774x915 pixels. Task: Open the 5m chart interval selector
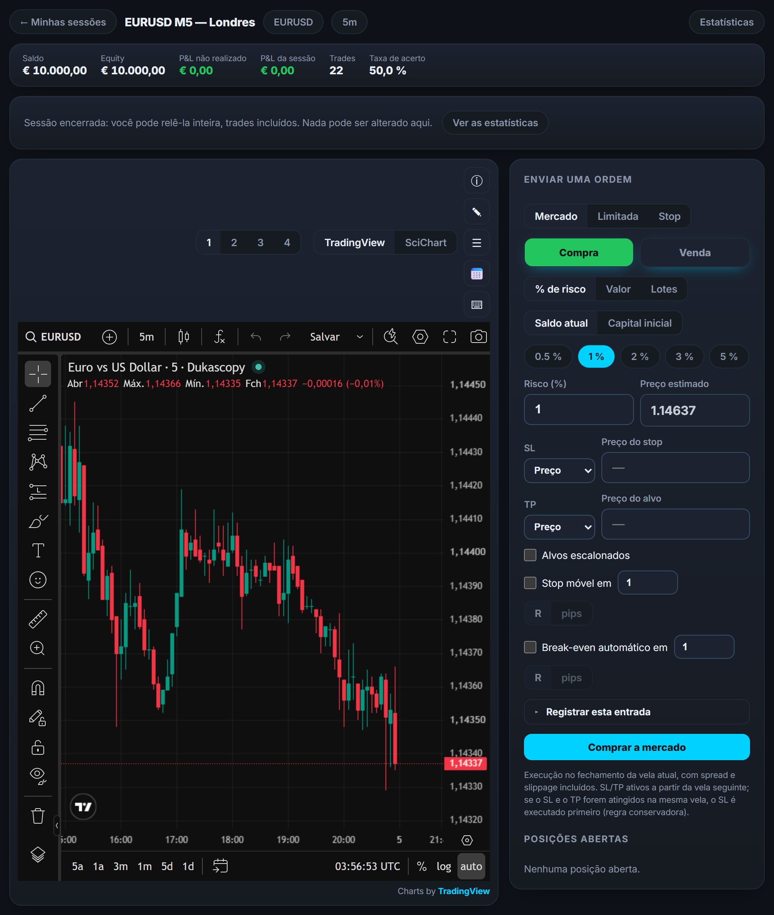147,337
